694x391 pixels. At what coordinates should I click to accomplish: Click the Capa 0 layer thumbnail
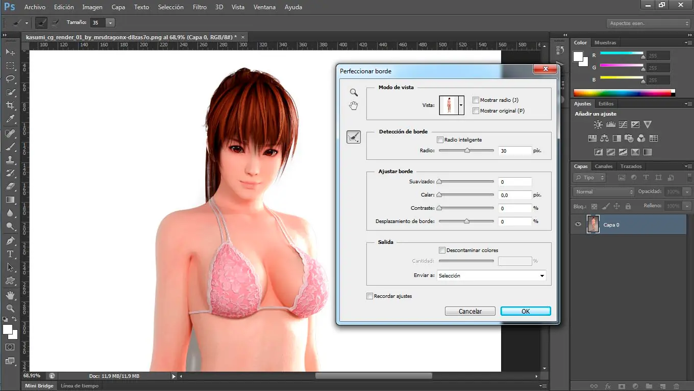pos(593,225)
